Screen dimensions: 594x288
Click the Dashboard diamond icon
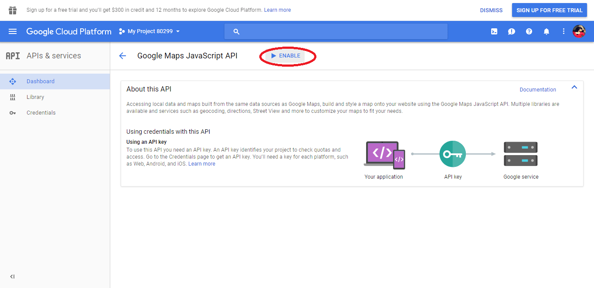click(x=13, y=81)
